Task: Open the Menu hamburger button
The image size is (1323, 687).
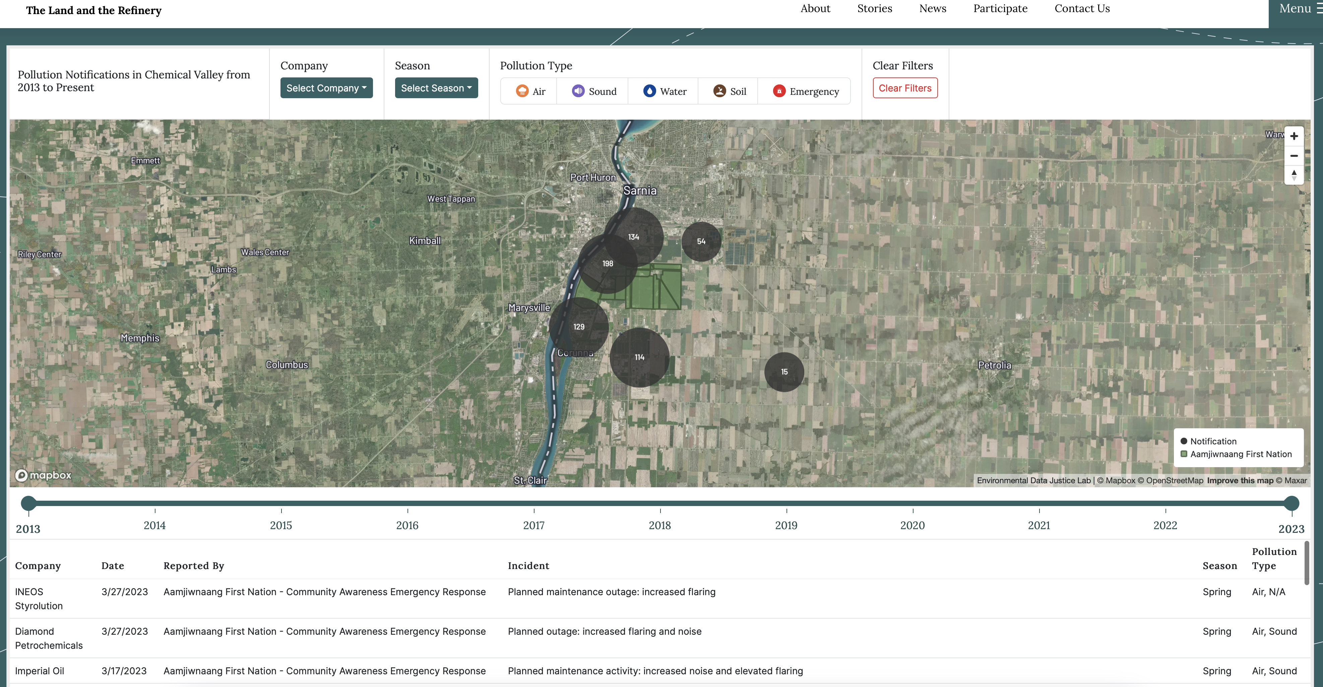Action: click(1300, 9)
